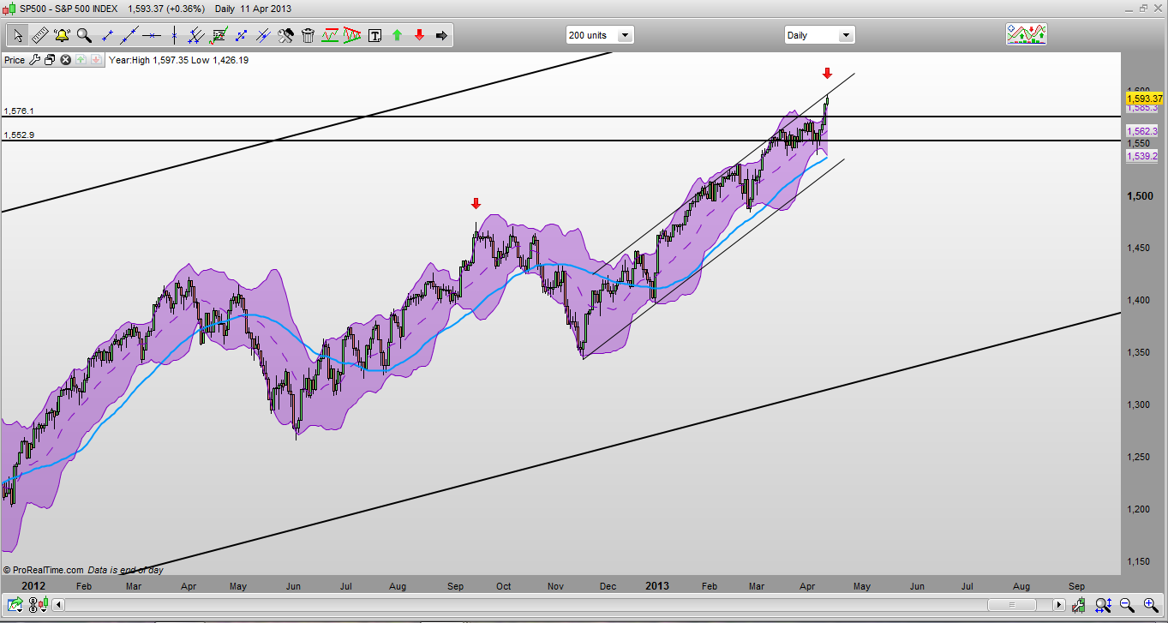Open the candlestick chart style dropdown
The image size is (1168, 623).
coord(44,604)
